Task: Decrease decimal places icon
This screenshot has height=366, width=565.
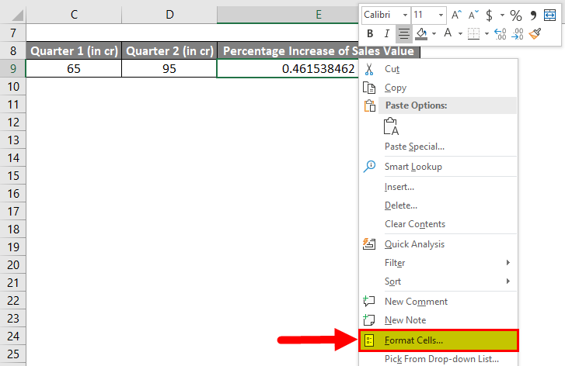Action: pyautogui.click(x=517, y=34)
